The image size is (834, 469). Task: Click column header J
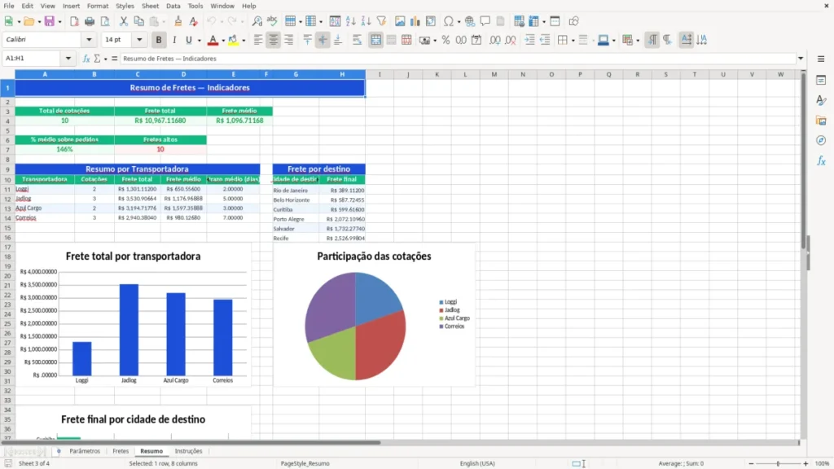pos(408,74)
